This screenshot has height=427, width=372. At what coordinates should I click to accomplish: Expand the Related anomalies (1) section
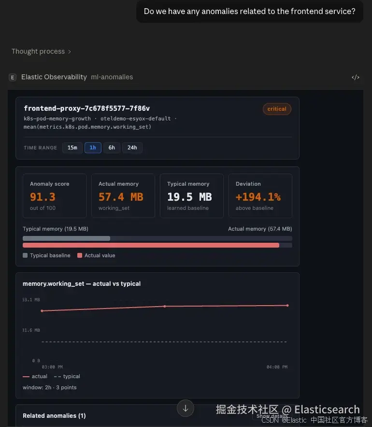[x=54, y=415]
